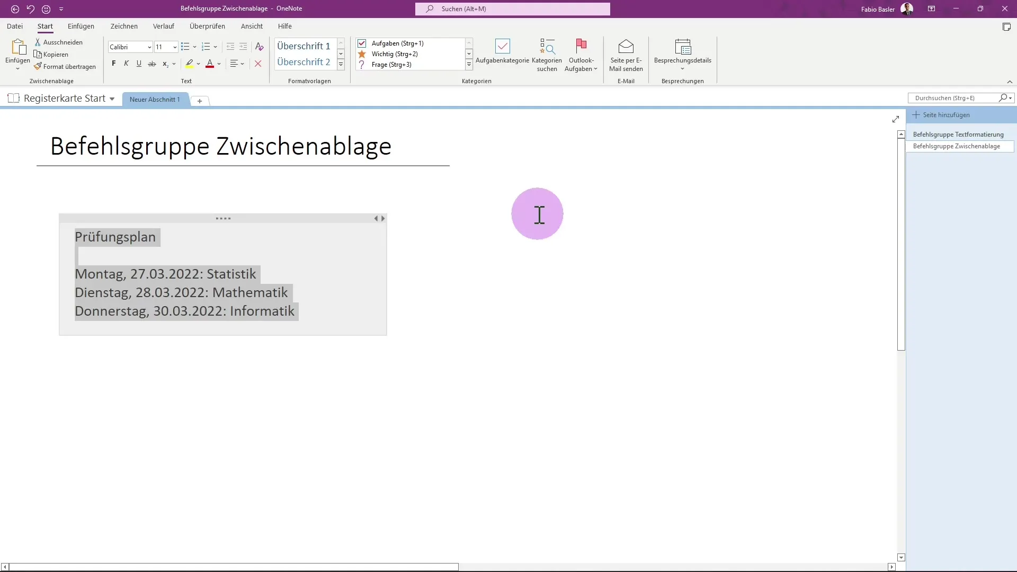The image size is (1017, 572).
Task: Open highlight color dropdown arrow
Action: (x=199, y=64)
